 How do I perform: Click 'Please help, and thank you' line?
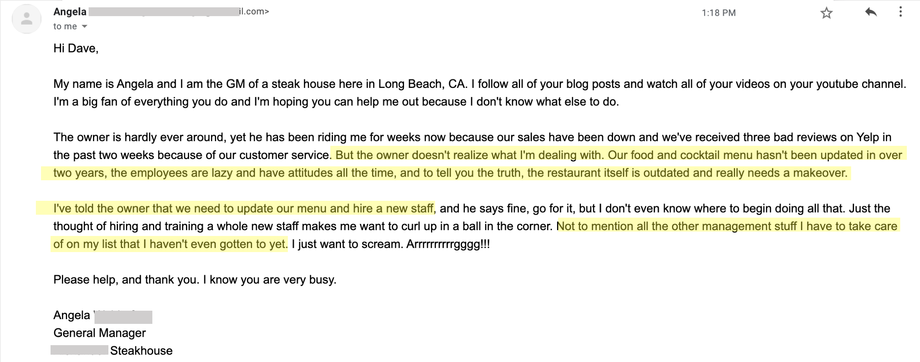195,280
